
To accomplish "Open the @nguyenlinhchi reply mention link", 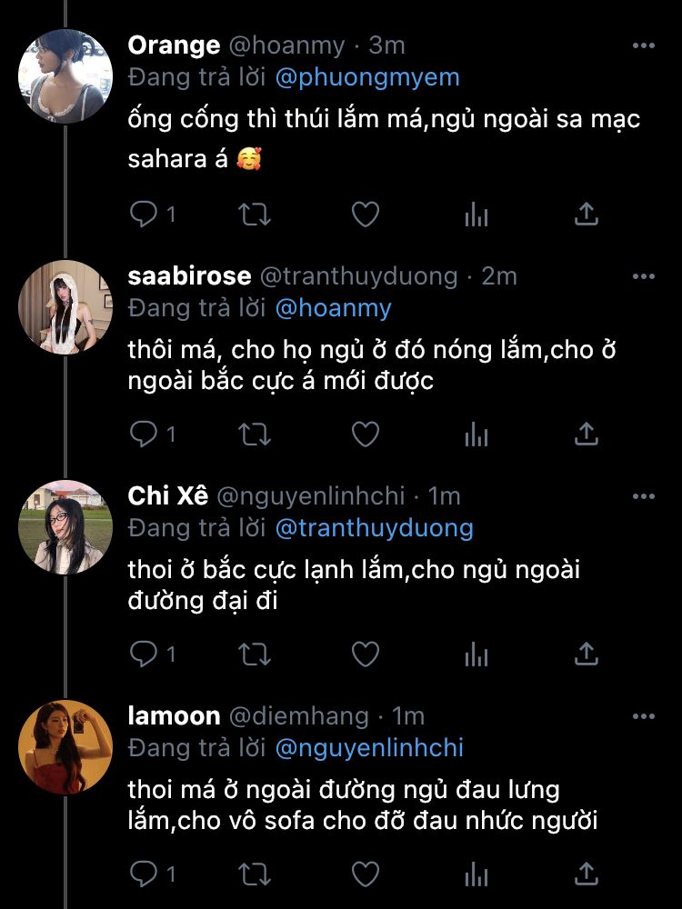I will pyautogui.click(x=368, y=748).
